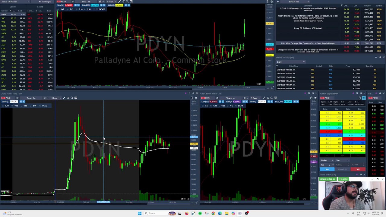Screen dimensions: 386x217
Task: Open data table icon in 5m chart toolbar
Action: 76,98
